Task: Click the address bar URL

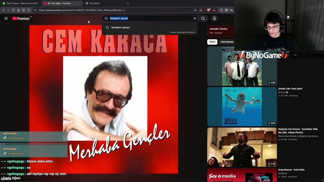Action: pos(82,10)
